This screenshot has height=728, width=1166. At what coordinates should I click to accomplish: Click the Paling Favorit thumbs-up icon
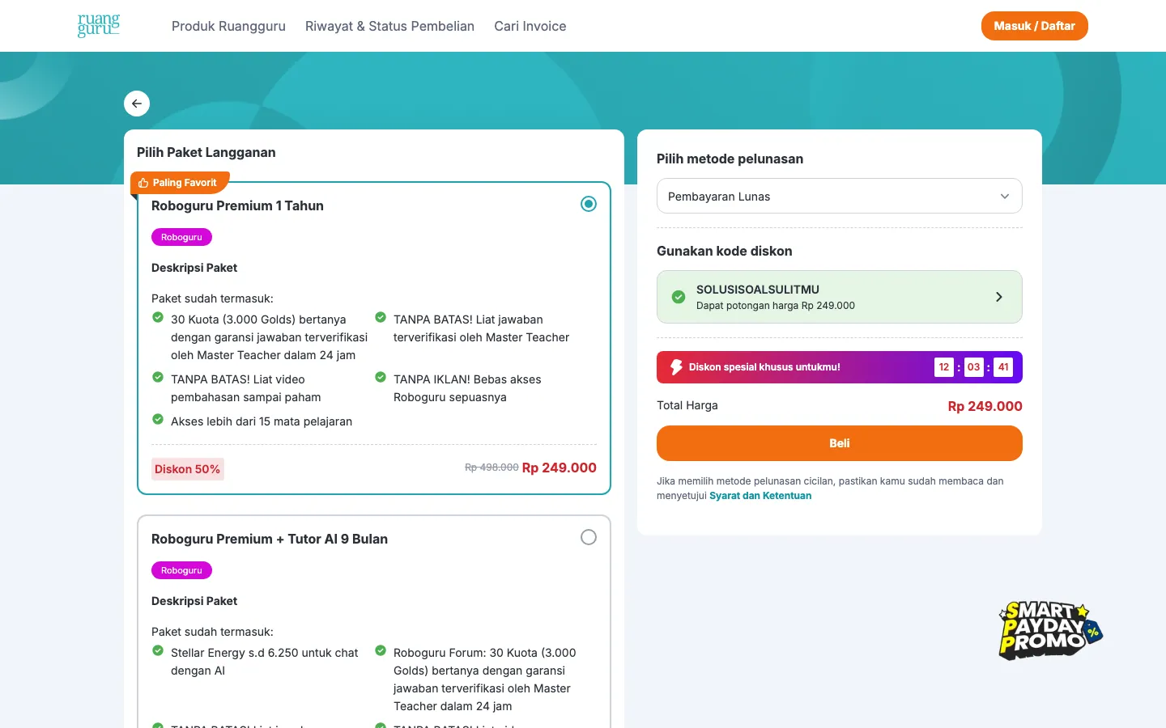143,183
